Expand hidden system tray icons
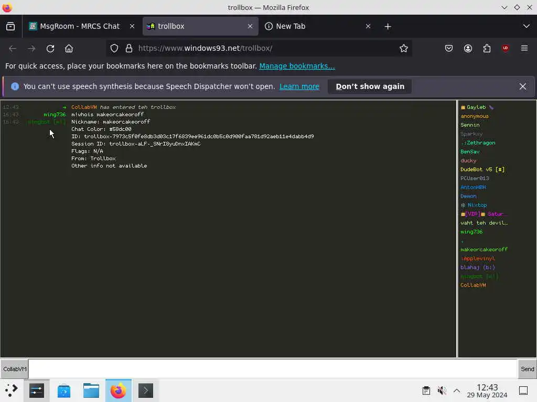Viewport: 537px width, 402px height. click(x=457, y=390)
